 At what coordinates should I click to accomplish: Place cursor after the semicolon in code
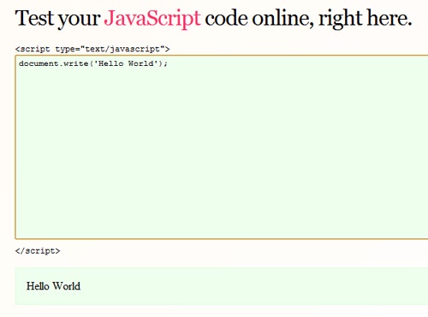click(168, 63)
